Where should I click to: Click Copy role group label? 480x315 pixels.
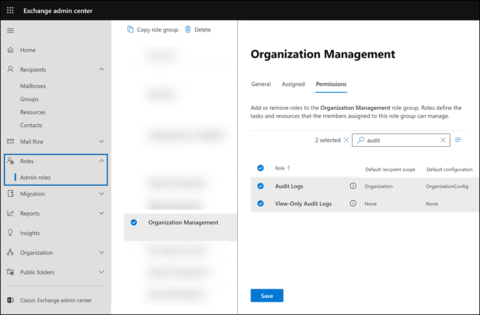point(157,29)
